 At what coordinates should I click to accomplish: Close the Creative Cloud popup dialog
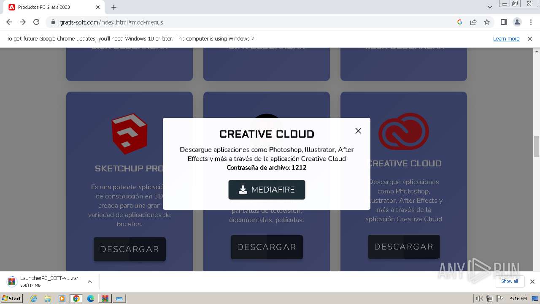tap(358, 131)
